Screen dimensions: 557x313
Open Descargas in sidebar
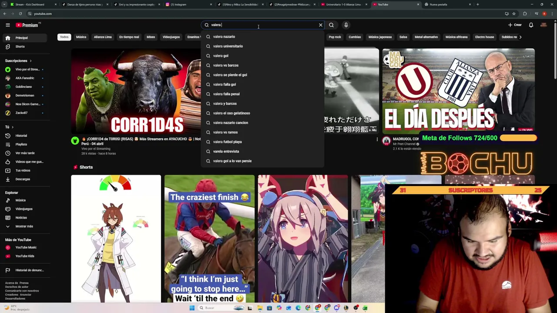point(25,179)
